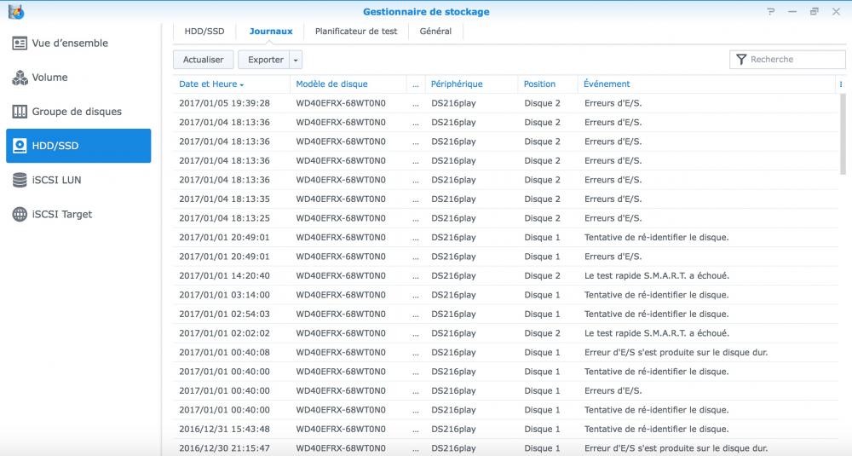The width and height of the screenshot is (852, 456).
Task: Click 'Le test rapide S.M.A.R.T. a échoué.' at 14:20:40
Action: 657,275
